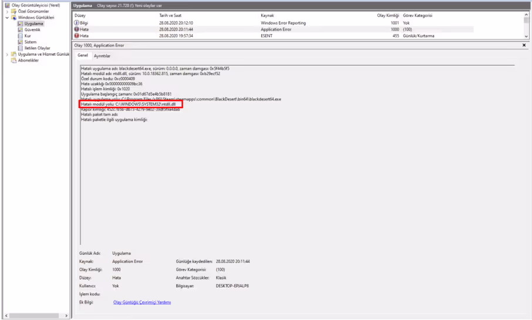The height and width of the screenshot is (320, 532).
Task: Click the Windows Günlükleri folder icon
Action: coord(14,17)
